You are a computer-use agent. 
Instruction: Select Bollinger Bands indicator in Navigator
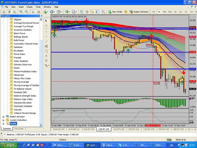21,37
